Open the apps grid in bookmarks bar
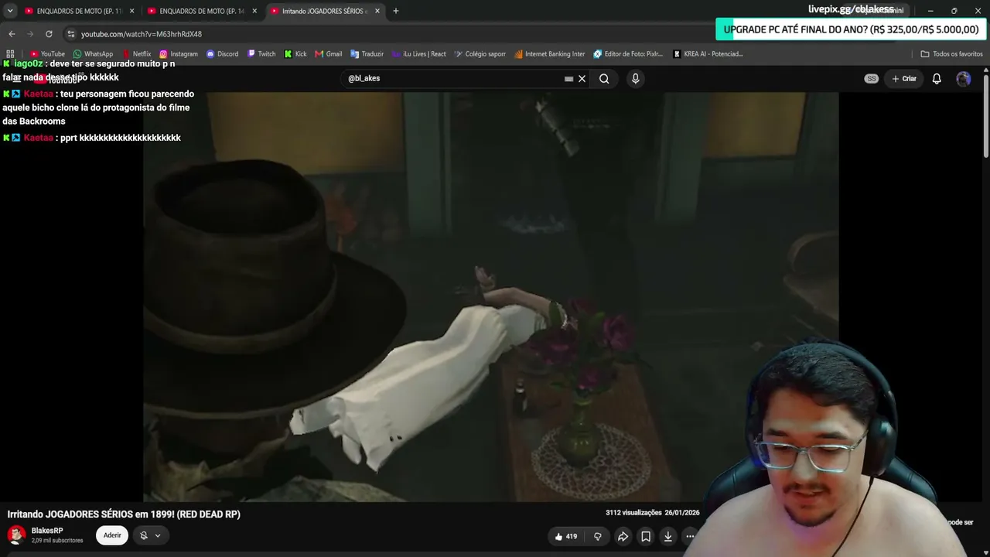 click(10, 54)
